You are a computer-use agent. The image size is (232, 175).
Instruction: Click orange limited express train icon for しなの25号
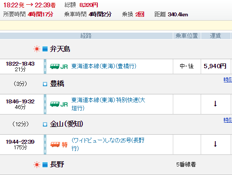click(59, 145)
